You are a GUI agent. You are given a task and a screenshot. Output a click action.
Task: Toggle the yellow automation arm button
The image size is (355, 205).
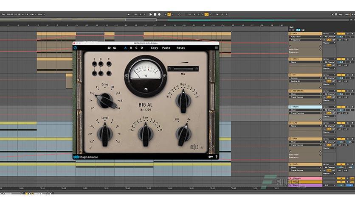(169, 14)
